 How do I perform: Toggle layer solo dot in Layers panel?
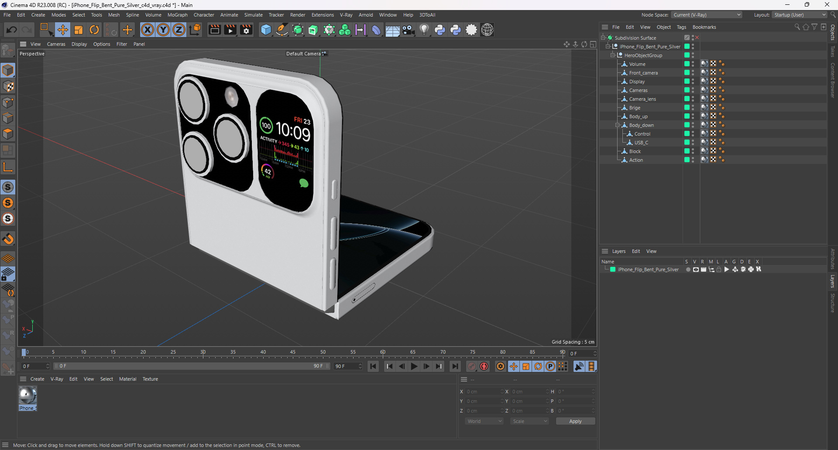pyautogui.click(x=688, y=269)
